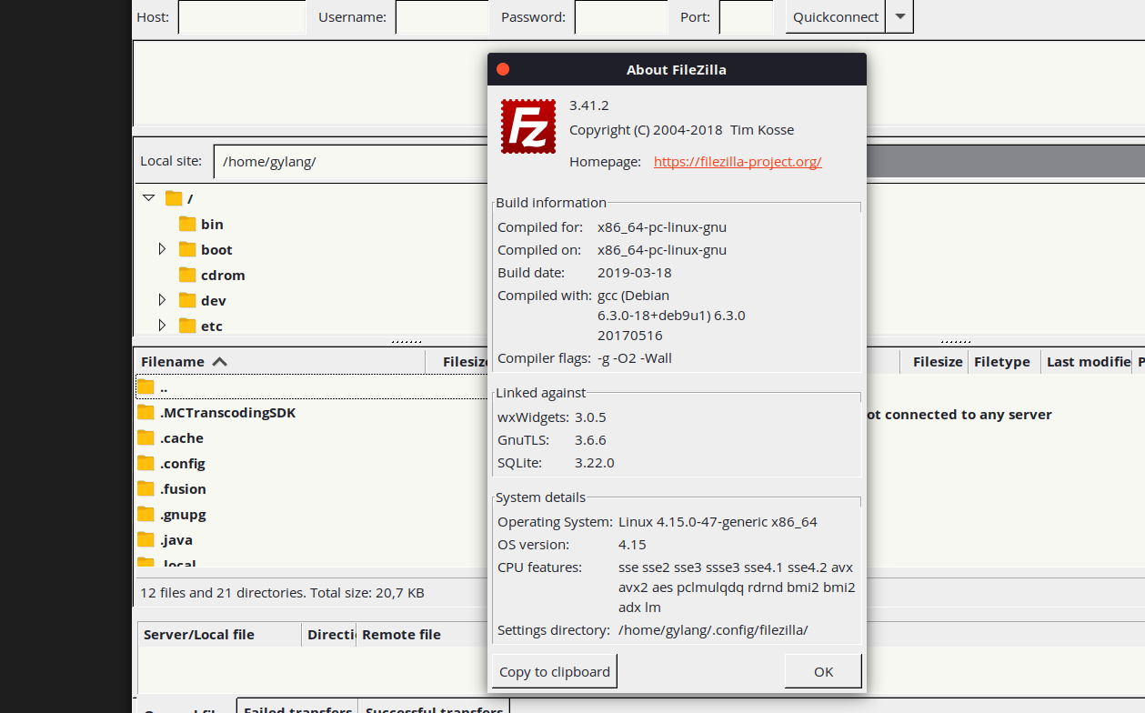Click the .MCTranscodingSDK folder icon

pyautogui.click(x=146, y=413)
